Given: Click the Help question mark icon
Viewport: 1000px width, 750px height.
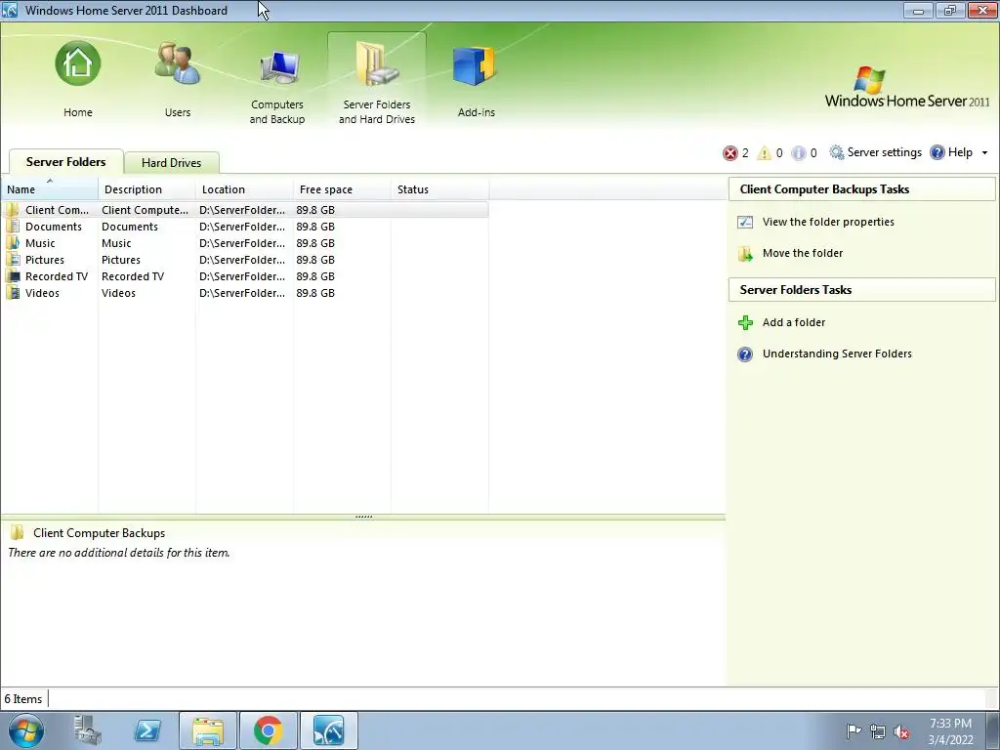Looking at the screenshot, I should [937, 152].
